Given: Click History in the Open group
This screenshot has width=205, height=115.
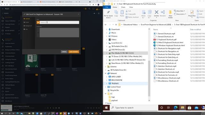Looking at the screenshot, I should pos(201,17).
